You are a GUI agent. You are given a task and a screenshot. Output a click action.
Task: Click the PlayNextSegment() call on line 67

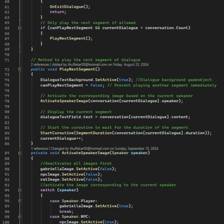(71, 38)
